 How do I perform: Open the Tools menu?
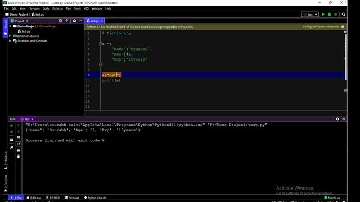click(x=78, y=8)
